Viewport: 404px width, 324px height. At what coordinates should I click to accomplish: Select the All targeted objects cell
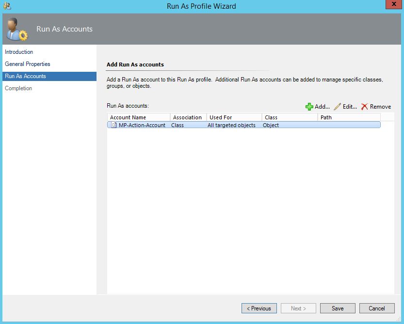[231, 125]
